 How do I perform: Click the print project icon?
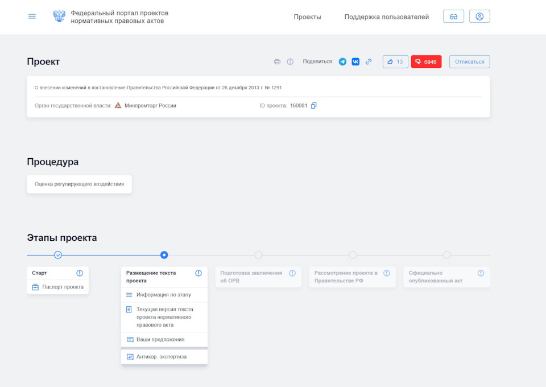click(277, 61)
